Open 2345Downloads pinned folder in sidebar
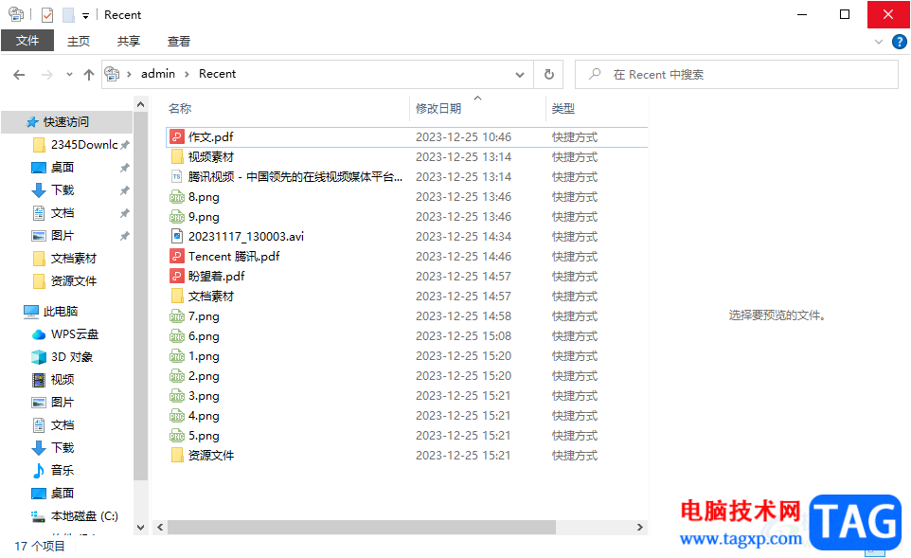Image resolution: width=911 pixels, height=558 pixels. coord(84,144)
